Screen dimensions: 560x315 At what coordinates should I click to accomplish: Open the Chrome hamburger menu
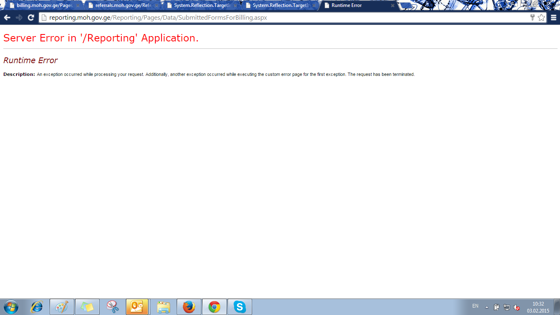553,18
